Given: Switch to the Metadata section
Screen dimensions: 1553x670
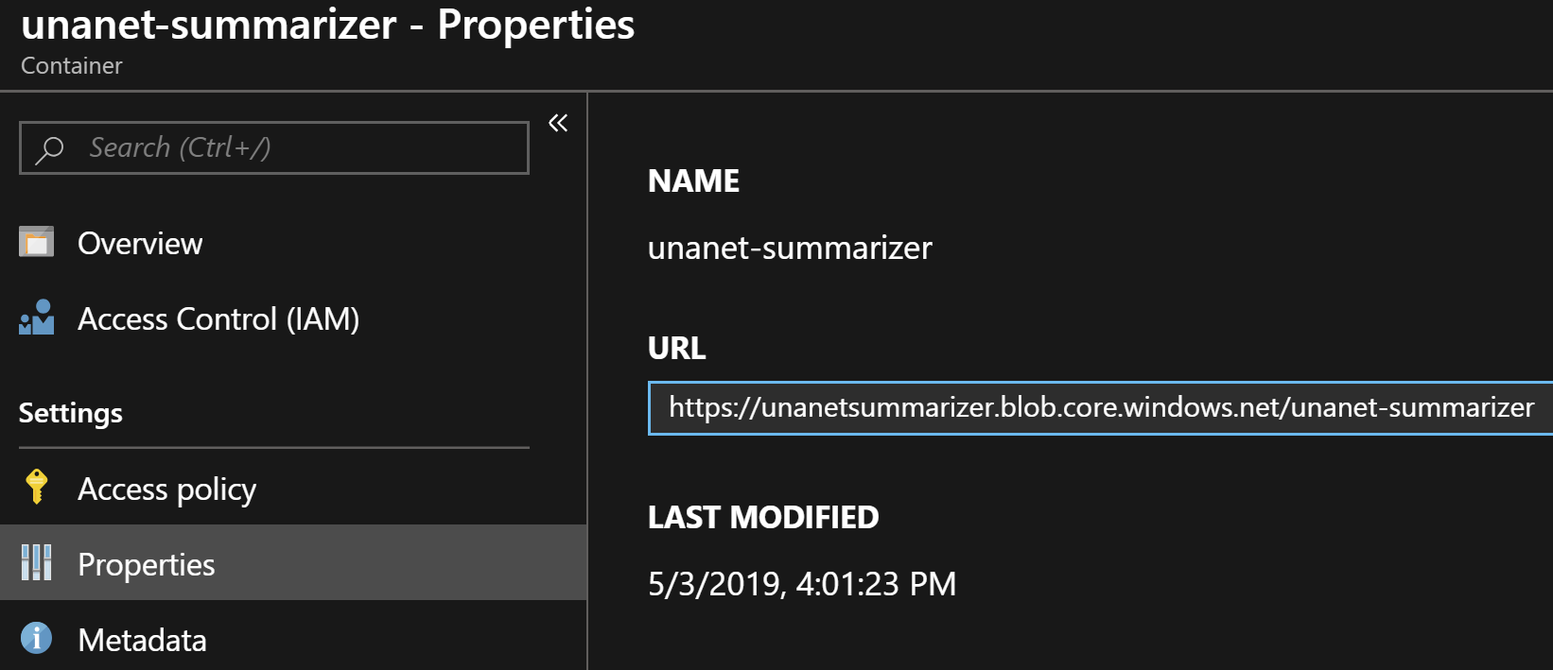Looking at the screenshot, I should click(x=142, y=640).
